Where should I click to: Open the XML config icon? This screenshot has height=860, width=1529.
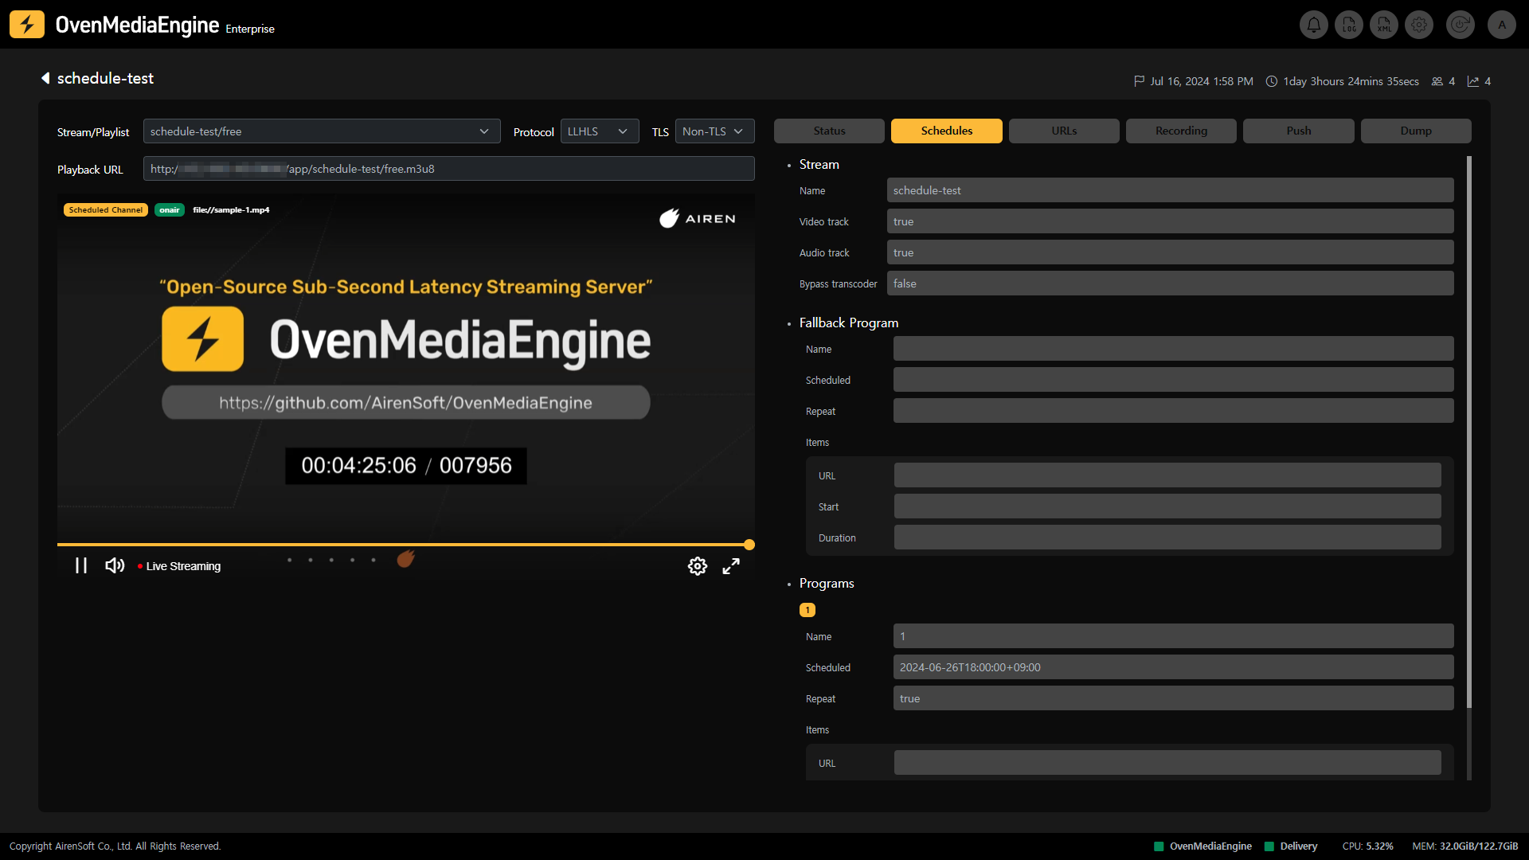(x=1384, y=25)
